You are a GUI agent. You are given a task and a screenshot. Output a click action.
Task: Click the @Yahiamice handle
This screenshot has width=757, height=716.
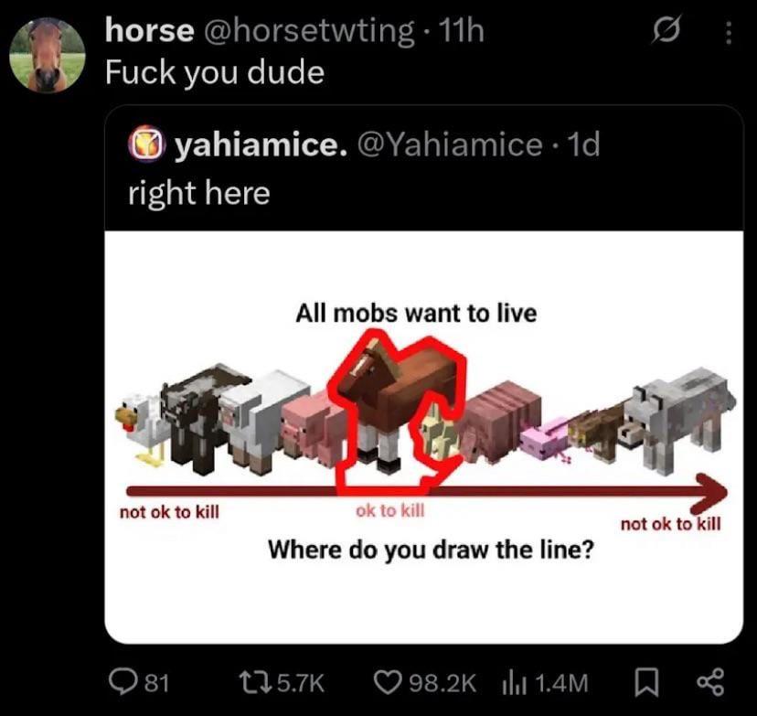click(x=450, y=144)
